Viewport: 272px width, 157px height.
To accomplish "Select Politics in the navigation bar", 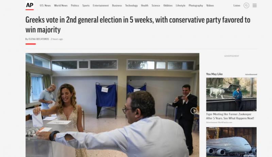I will pyautogui.click(x=75, y=5).
